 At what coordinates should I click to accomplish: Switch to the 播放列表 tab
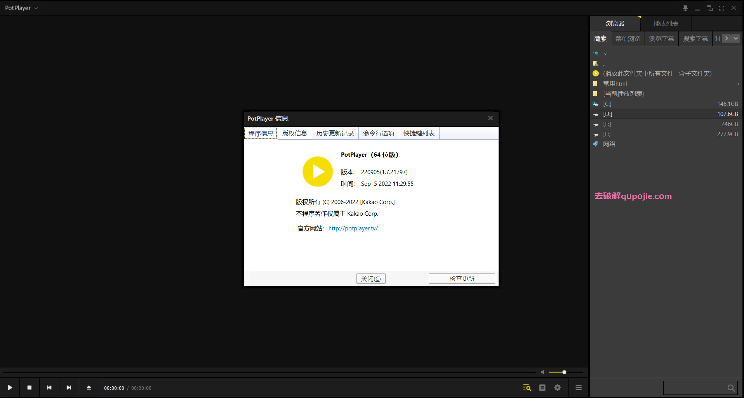coord(666,24)
